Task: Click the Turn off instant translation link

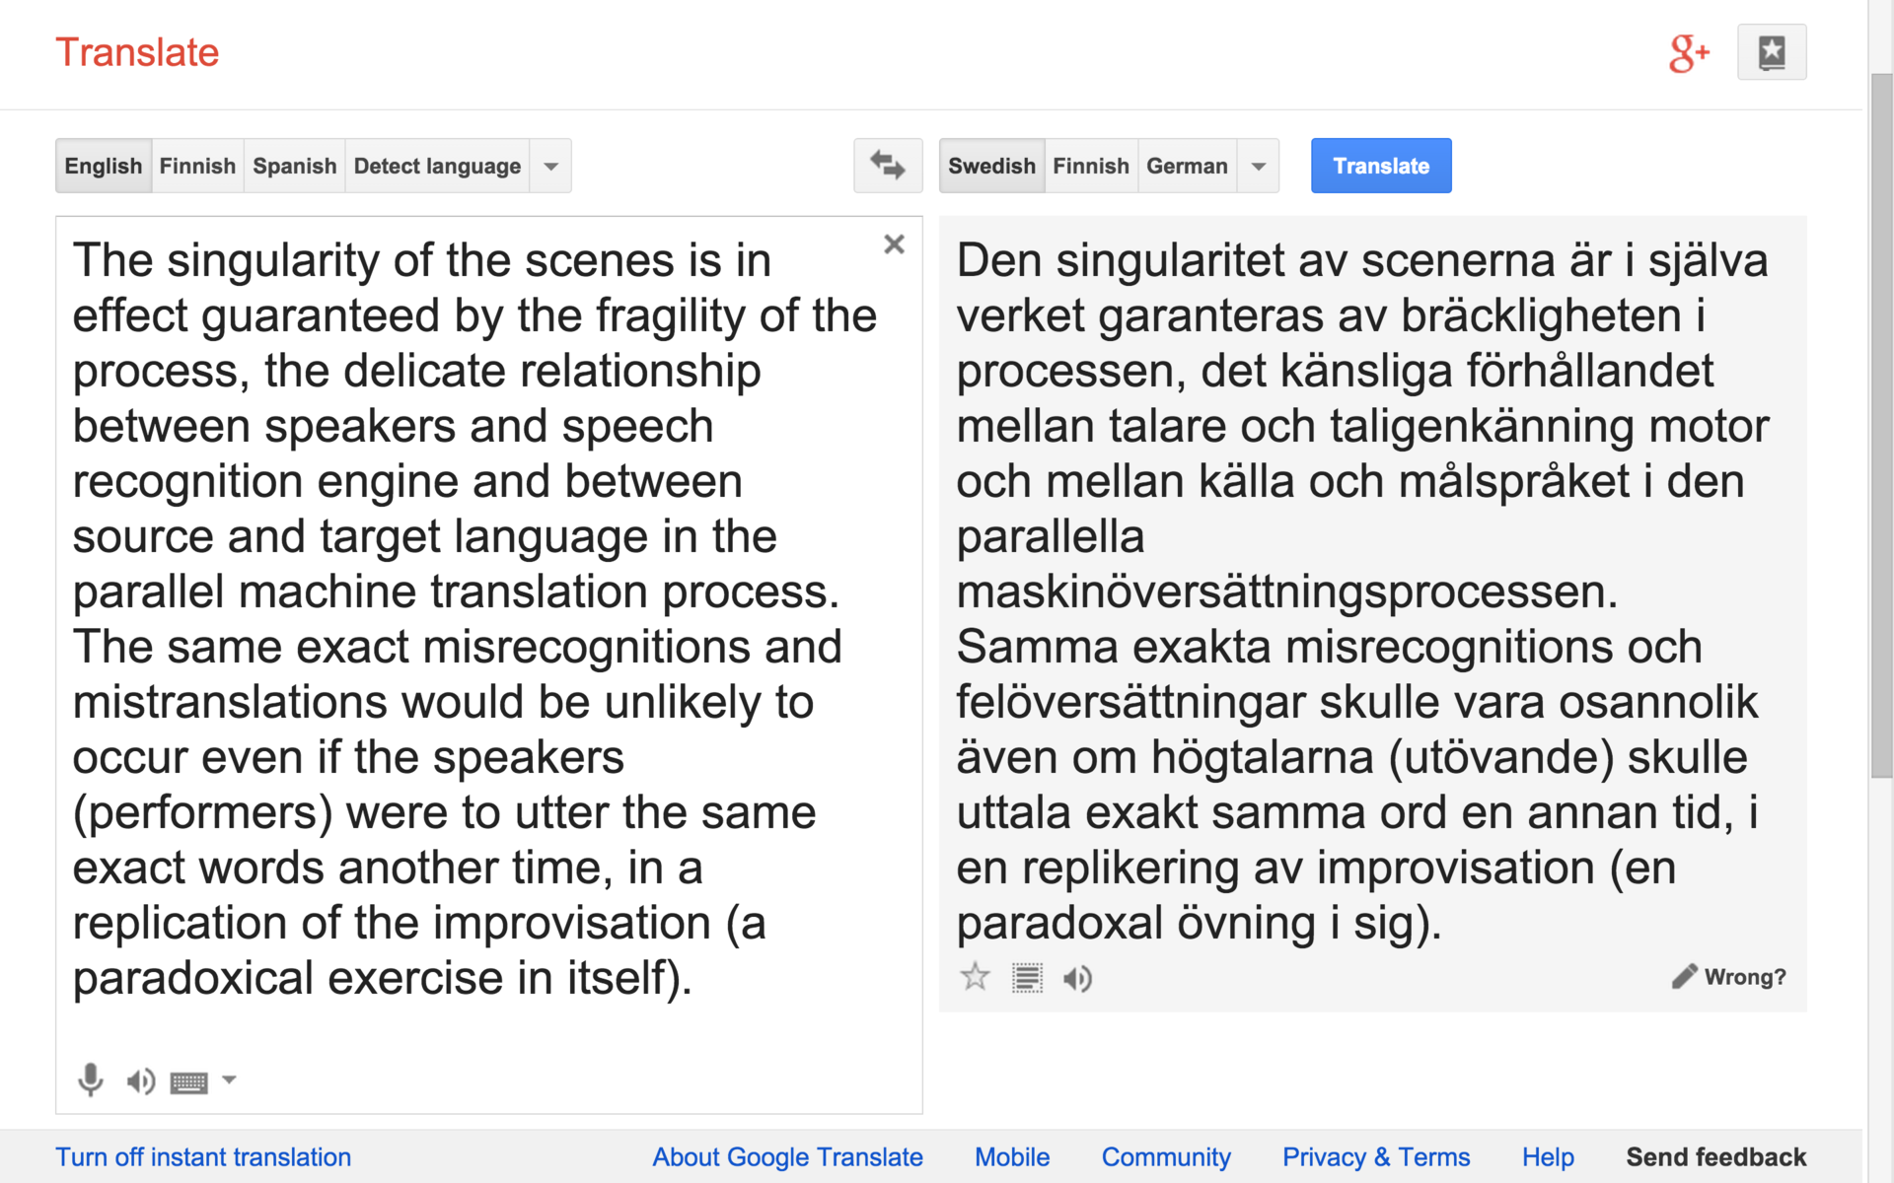Action: point(203,1157)
